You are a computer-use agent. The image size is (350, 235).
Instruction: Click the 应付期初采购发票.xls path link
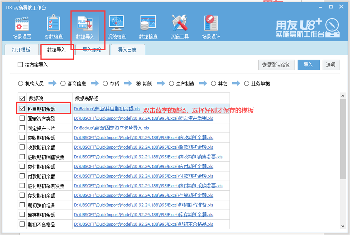(x=148, y=186)
